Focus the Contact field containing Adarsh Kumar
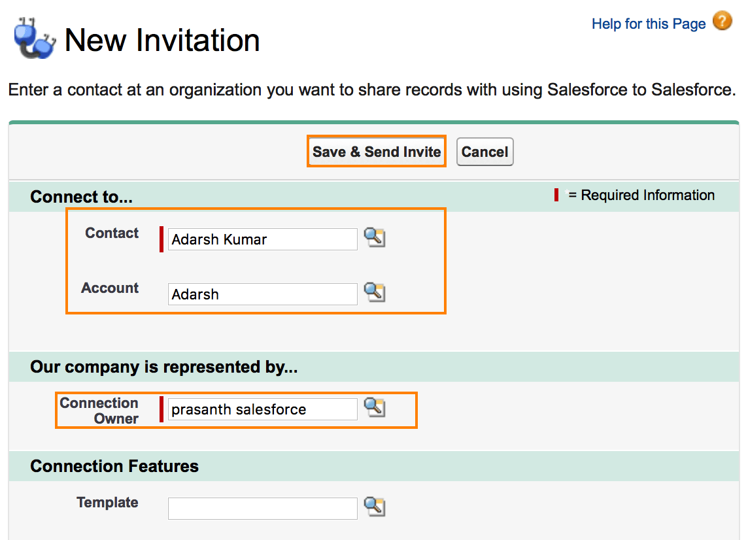Viewport: 748px width, 540px height. pyautogui.click(x=262, y=239)
